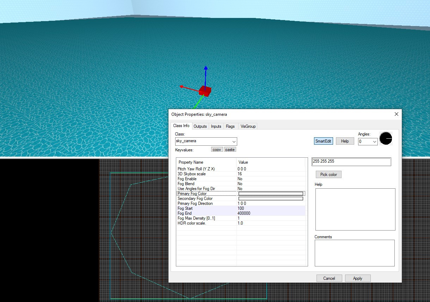The height and width of the screenshot is (302, 430).
Task: Expand the Angles dropdown
Action: pos(374,142)
